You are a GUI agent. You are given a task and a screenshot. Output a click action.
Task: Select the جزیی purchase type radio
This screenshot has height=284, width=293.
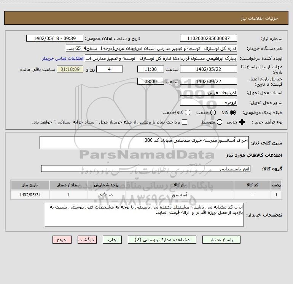[242, 122]
